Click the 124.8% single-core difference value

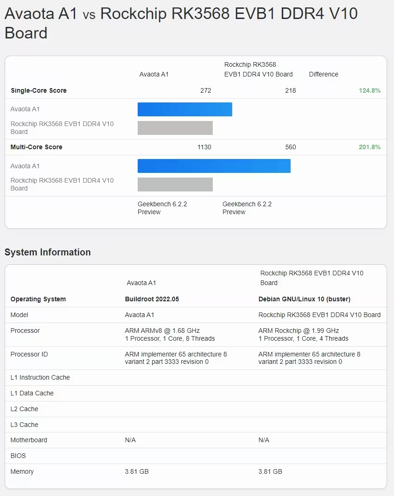369,90
